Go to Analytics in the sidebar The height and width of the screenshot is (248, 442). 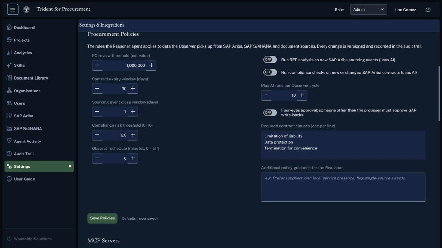tap(39, 53)
